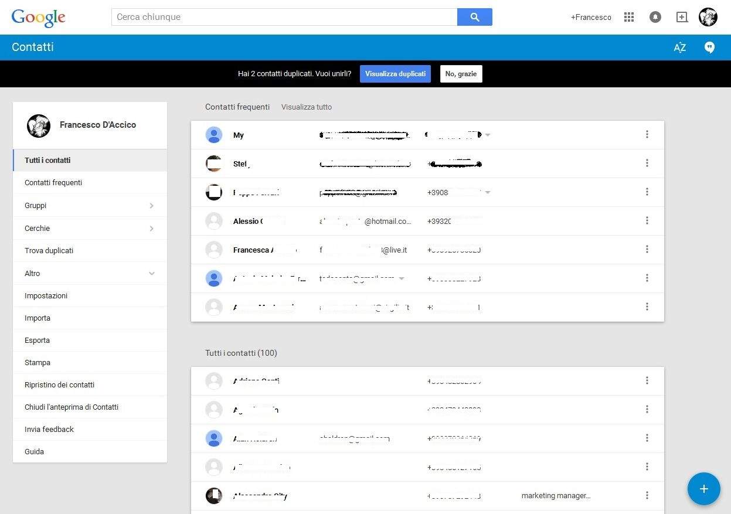The height and width of the screenshot is (514, 731).
Task: Sort contacts with the AZ icon
Action: point(679,47)
